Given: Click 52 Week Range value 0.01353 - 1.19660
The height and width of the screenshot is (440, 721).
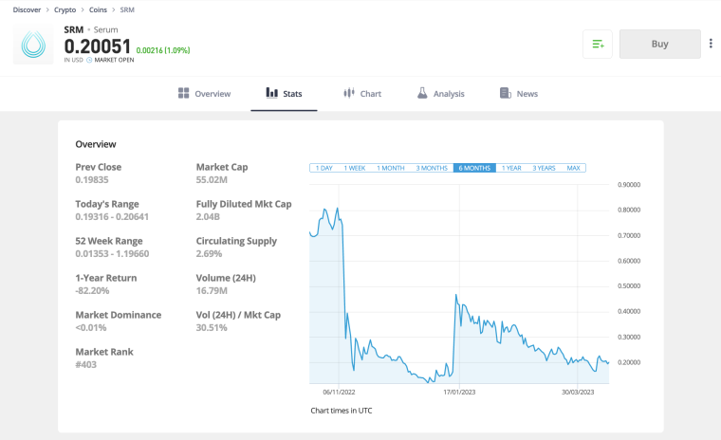Looking at the screenshot, I should 112,254.
